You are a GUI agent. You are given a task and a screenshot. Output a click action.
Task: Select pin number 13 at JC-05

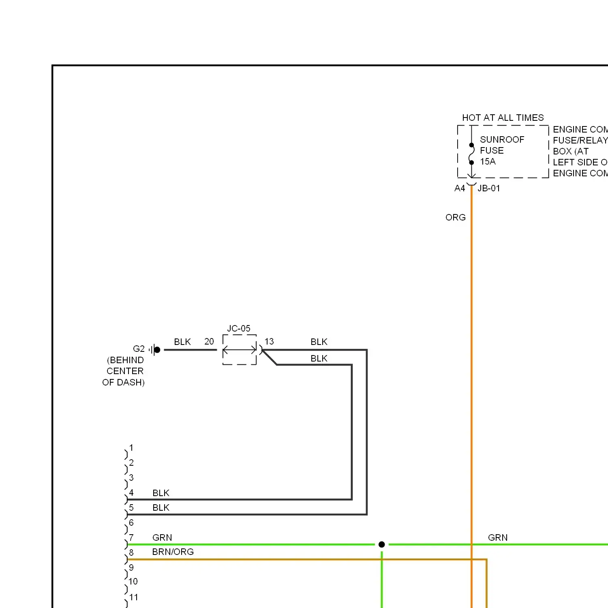tap(269, 342)
